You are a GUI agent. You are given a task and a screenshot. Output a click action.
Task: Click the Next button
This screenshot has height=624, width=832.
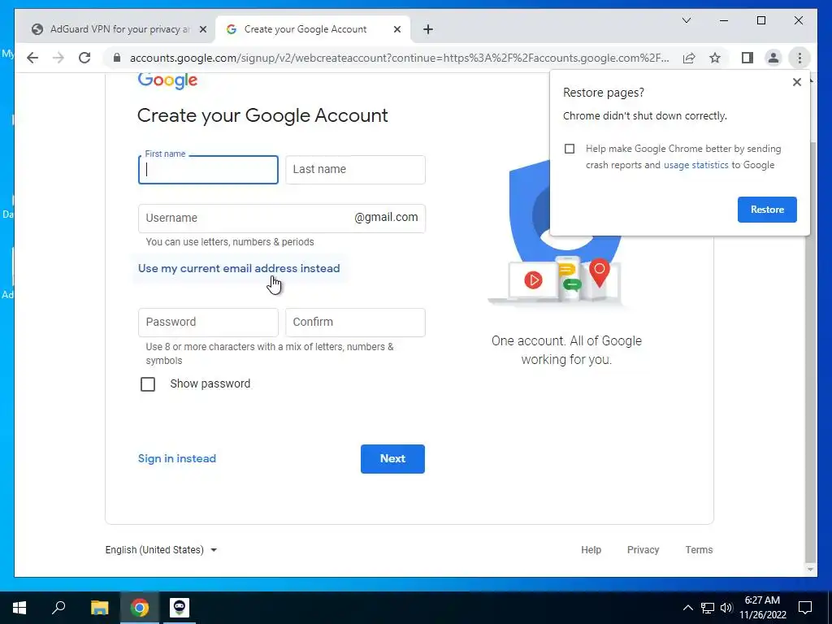point(392,459)
